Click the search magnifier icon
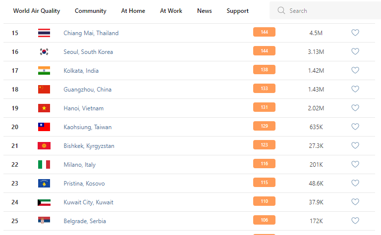Viewport: 381px width, 235px height. 281,11
